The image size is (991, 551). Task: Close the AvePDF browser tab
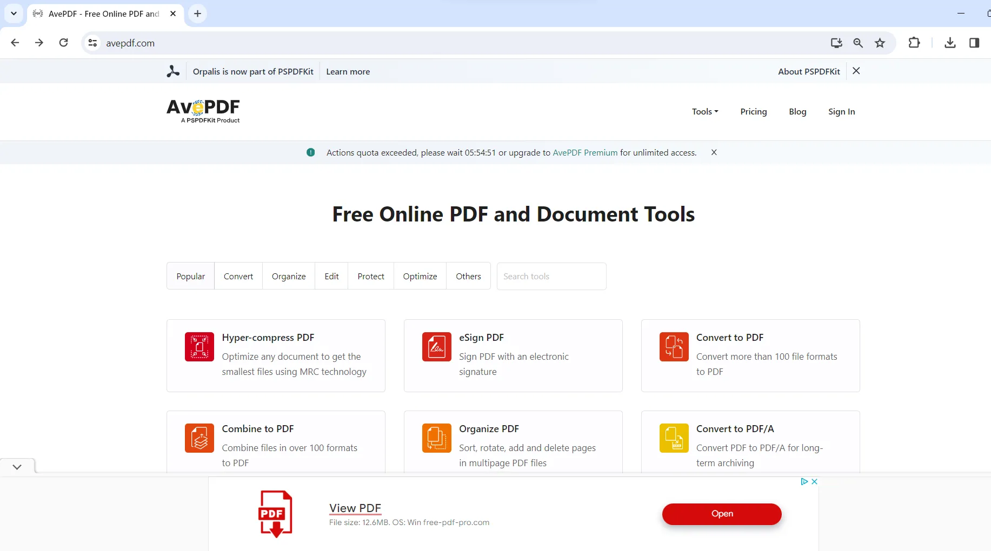click(173, 14)
